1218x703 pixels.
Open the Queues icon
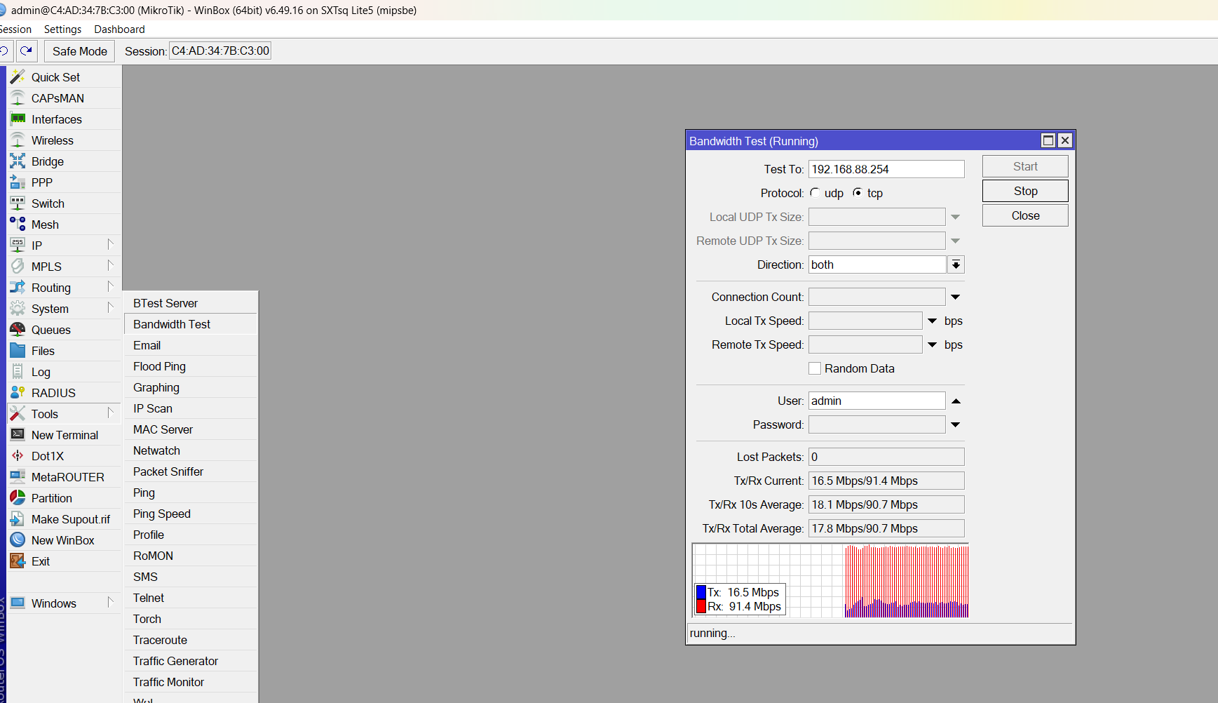pyautogui.click(x=18, y=330)
